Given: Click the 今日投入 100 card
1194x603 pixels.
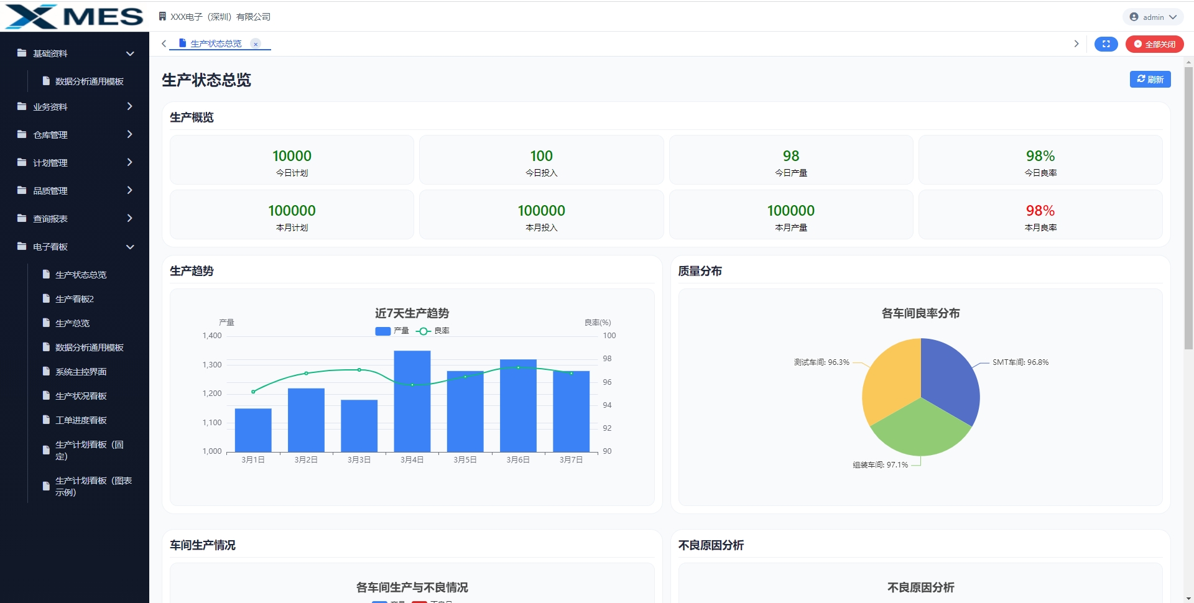Looking at the screenshot, I should point(541,160).
